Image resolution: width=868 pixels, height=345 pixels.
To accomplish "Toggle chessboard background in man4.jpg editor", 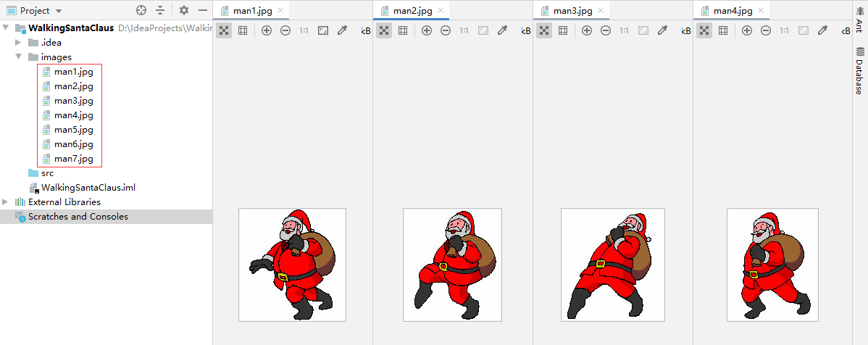I will 704,30.
